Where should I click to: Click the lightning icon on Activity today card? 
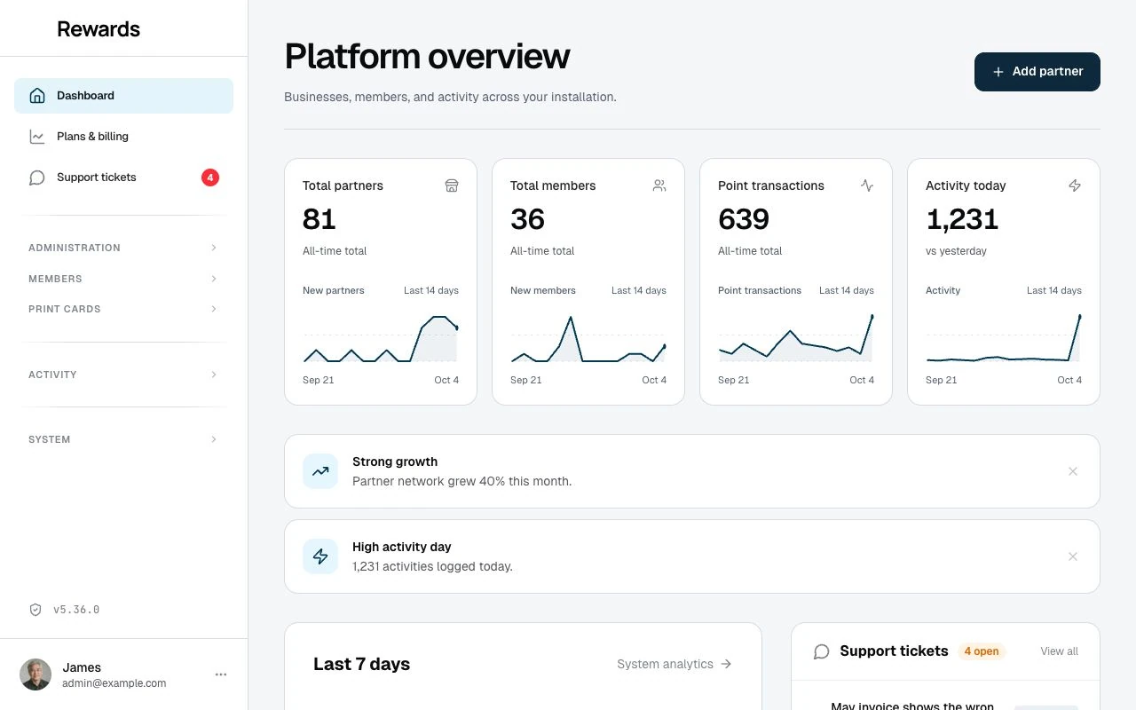[x=1075, y=185]
